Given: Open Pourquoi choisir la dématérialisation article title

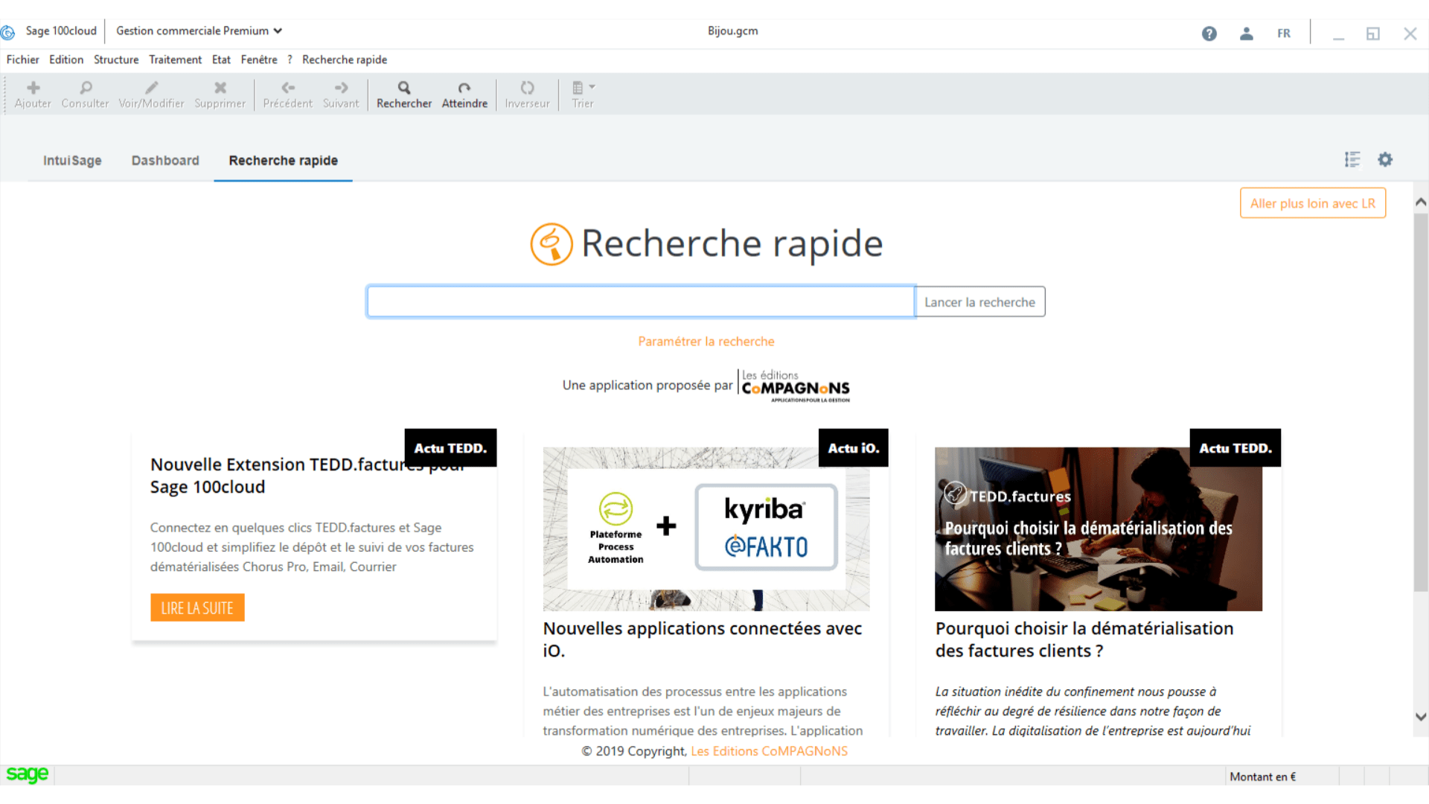Looking at the screenshot, I should pos(1084,639).
